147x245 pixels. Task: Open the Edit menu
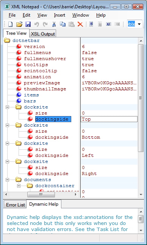pyautogui.click(x=27, y=15)
